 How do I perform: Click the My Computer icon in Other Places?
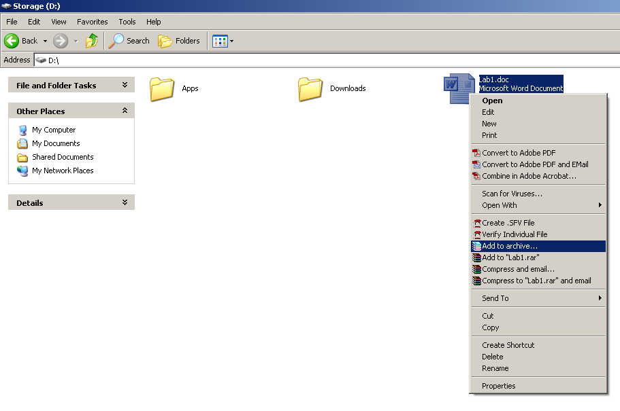point(22,130)
